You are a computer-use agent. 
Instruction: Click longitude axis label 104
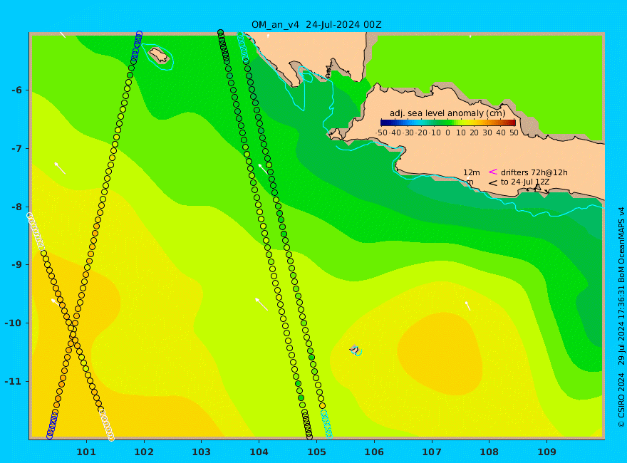[x=259, y=452]
